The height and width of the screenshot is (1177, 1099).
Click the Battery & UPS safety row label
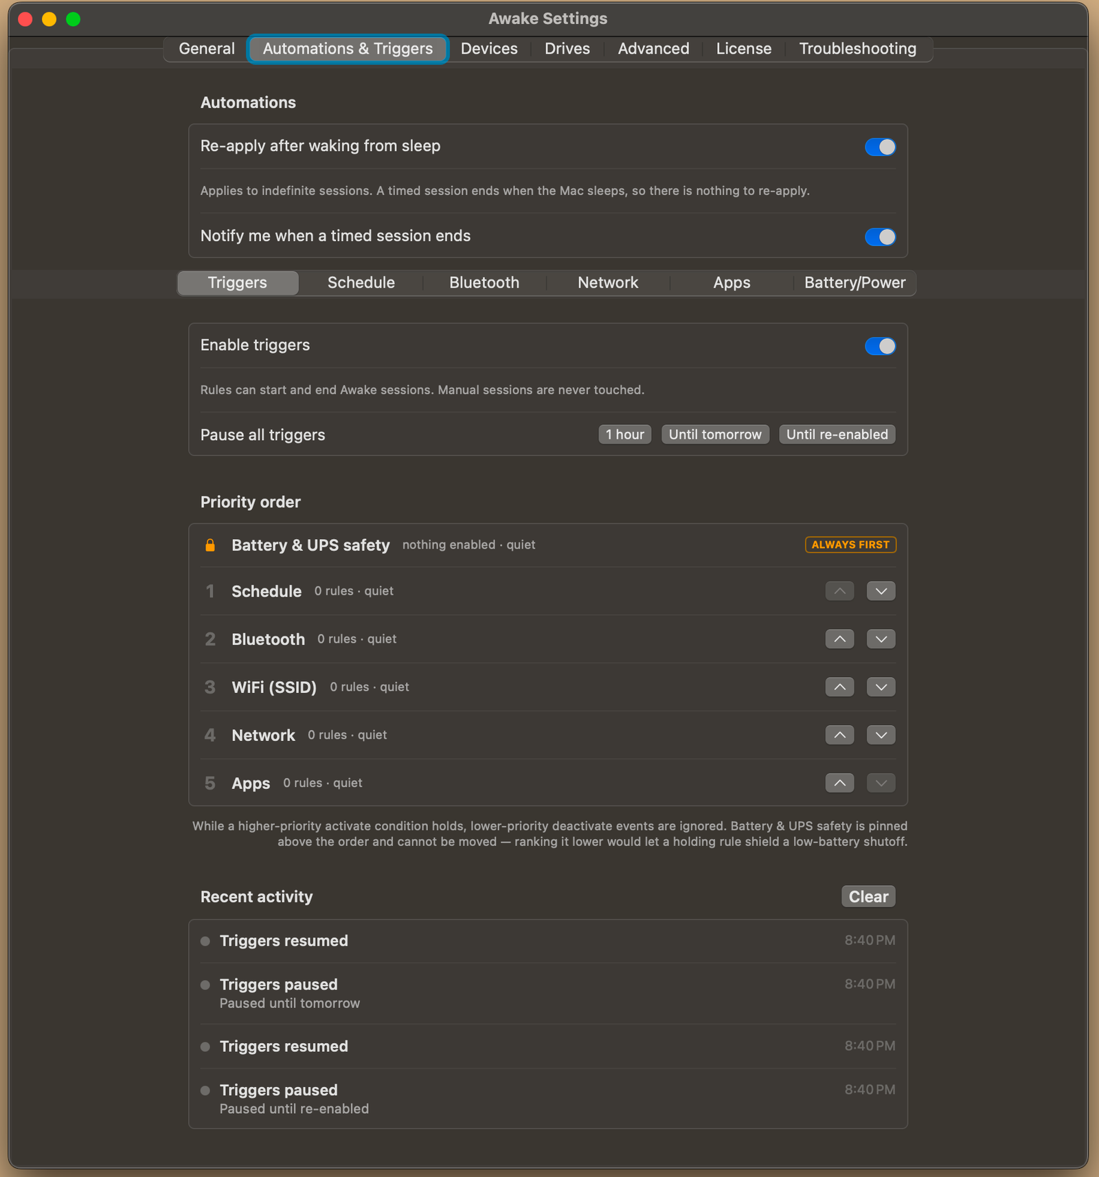tap(310, 545)
